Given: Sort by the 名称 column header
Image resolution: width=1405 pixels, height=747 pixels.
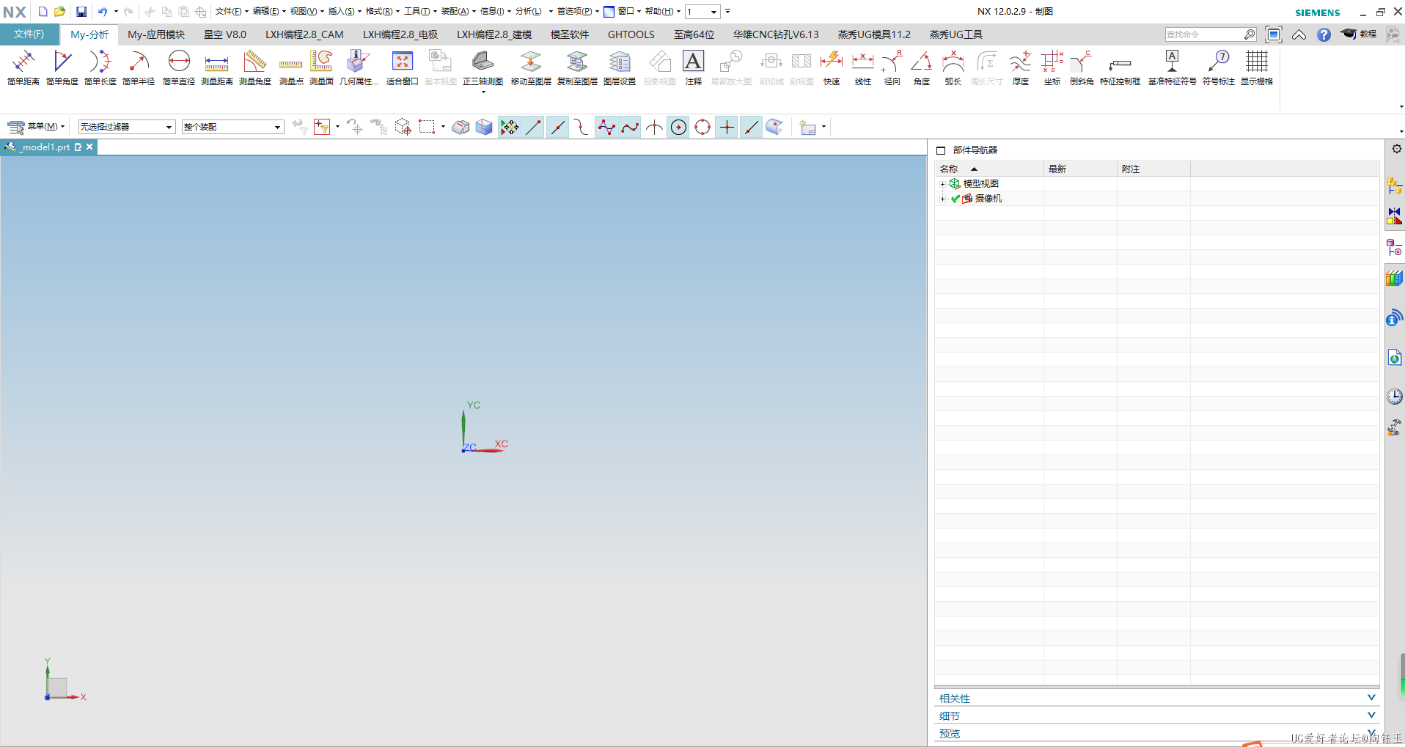Looking at the screenshot, I should [x=989, y=169].
